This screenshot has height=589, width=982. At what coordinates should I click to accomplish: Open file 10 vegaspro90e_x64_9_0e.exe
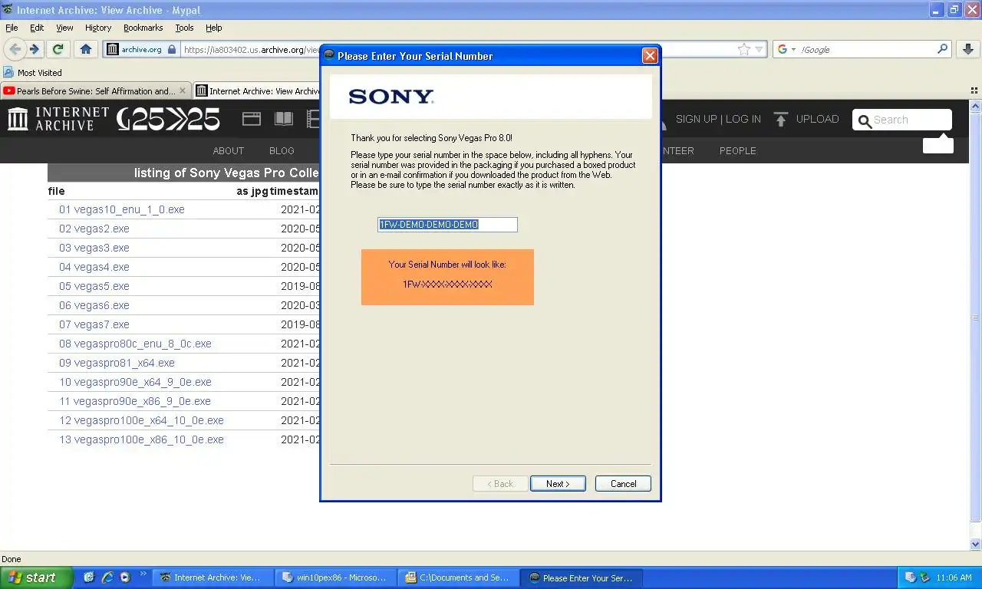pyautogui.click(x=135, y=382)
